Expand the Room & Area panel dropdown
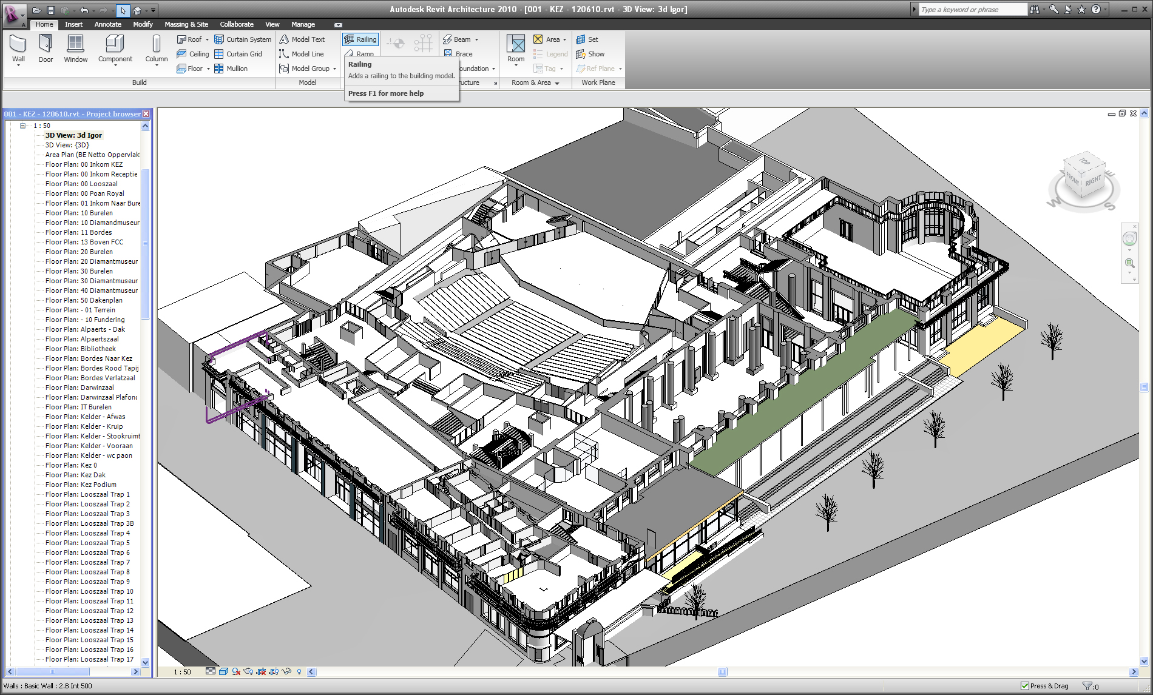1153x695 pixels. (557, 83)
